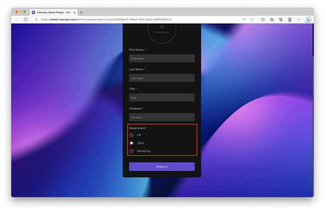Open split screen icon in toolbar
The width and height of the screenshot is (325, 212).
[263, 19]
